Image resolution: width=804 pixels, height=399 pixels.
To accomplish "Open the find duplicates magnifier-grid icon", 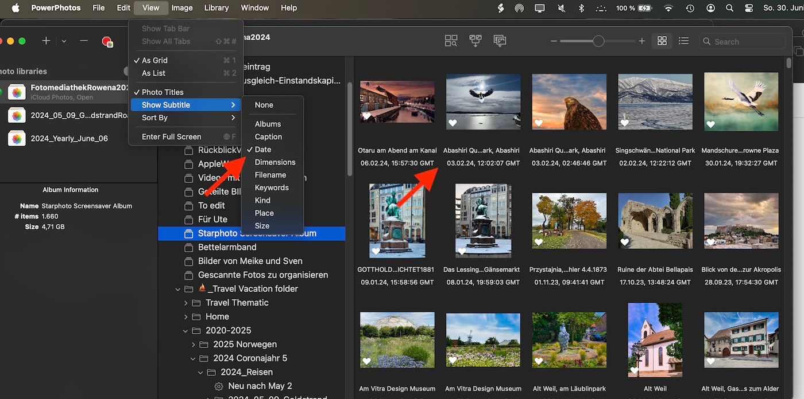I will click(x=451, y=41).
